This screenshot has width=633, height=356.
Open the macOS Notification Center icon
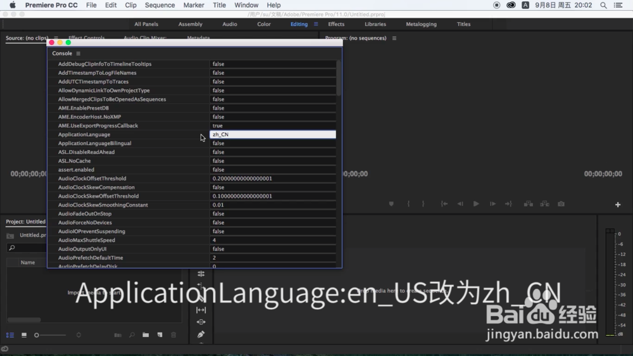pos(618,5)
